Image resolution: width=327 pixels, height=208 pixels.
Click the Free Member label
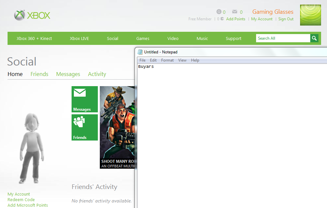click(200, 19)
